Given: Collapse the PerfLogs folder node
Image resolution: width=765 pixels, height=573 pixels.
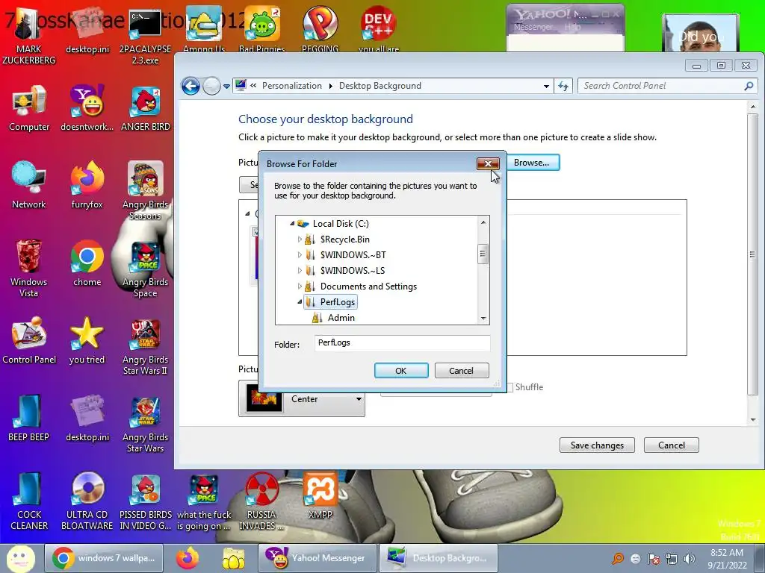Looking at the screenshot, I should [300, 302].
